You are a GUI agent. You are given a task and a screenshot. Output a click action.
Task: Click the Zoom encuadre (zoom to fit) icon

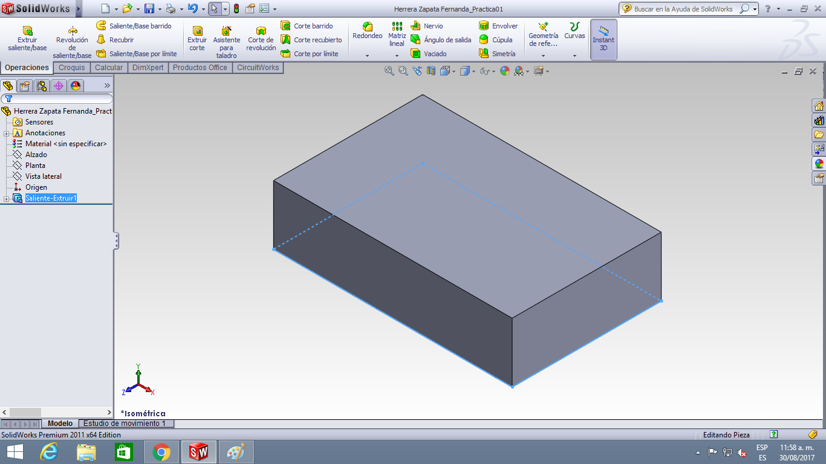(x=389, y=70)
